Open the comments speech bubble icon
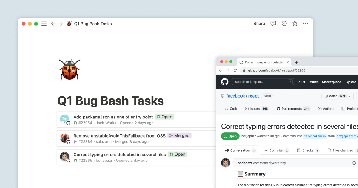The height and width of the screenshot is (188, 358). tap(273, 24)
